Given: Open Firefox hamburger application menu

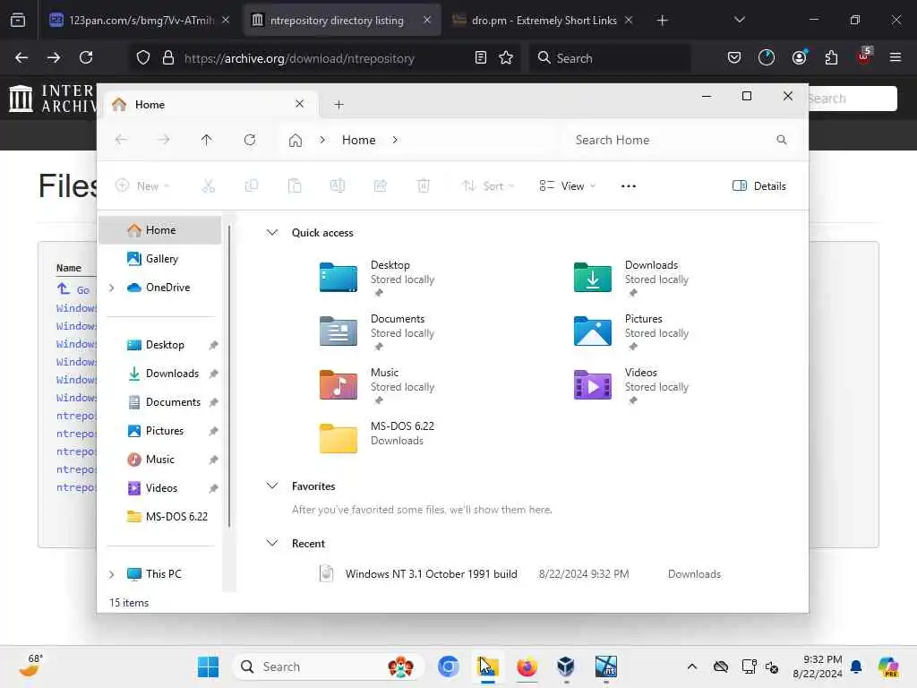Looking at the screenshot, I should [x=896, y=57].
